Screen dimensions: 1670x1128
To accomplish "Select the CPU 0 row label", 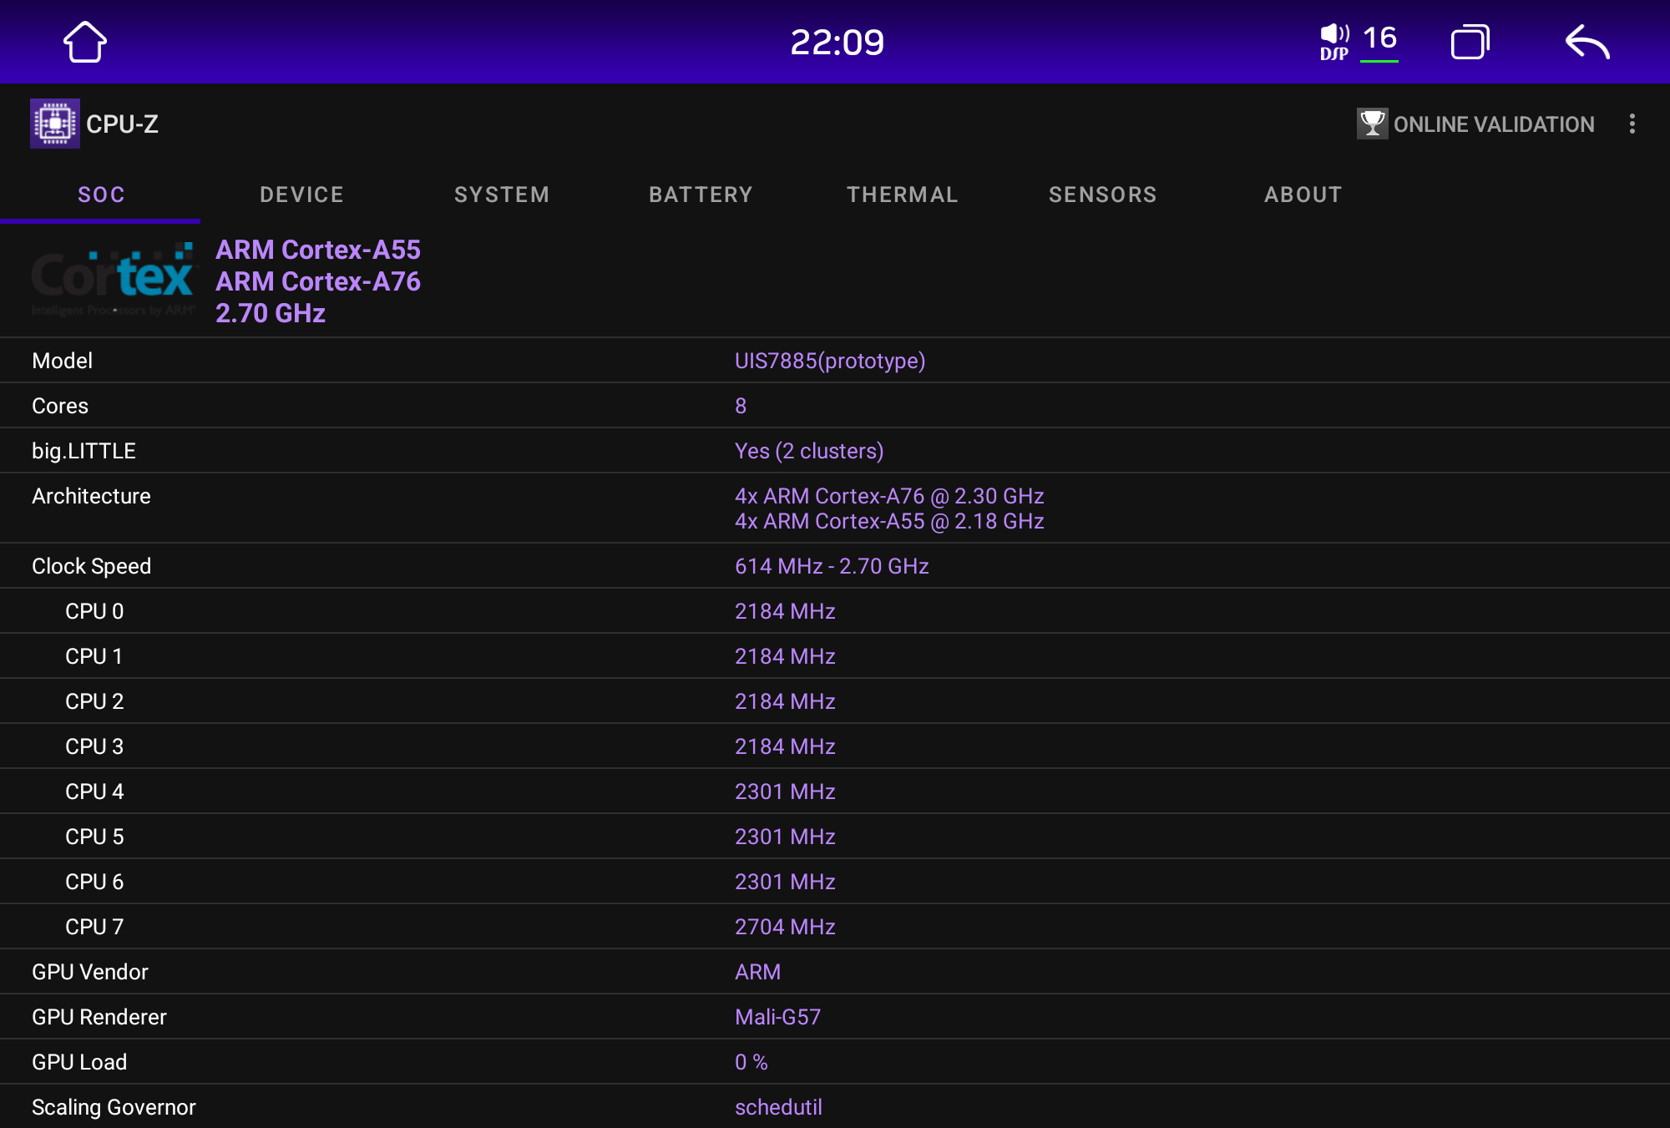I will click(94, 611).
